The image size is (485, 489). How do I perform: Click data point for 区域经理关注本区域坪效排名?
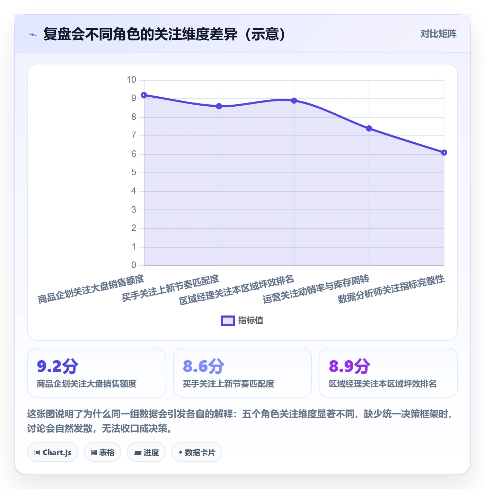(x=294, y=101)
